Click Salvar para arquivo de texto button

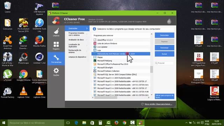click(x=164, y=96)
